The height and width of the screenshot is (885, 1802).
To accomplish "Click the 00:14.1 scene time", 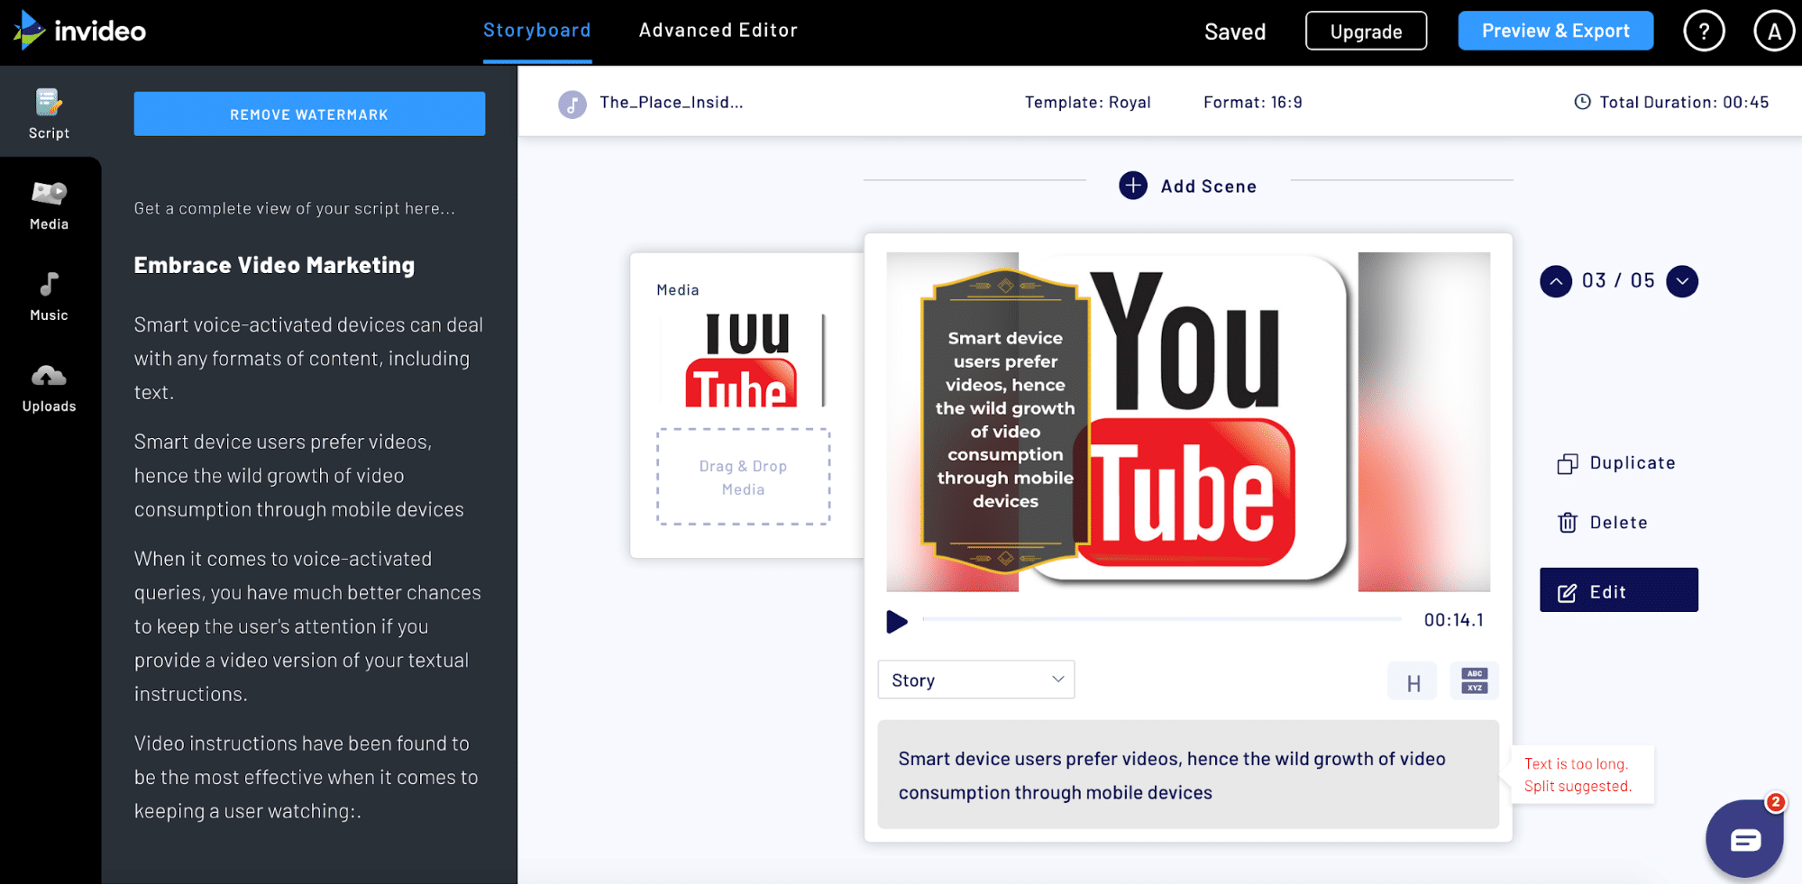I will point(1453,620).
